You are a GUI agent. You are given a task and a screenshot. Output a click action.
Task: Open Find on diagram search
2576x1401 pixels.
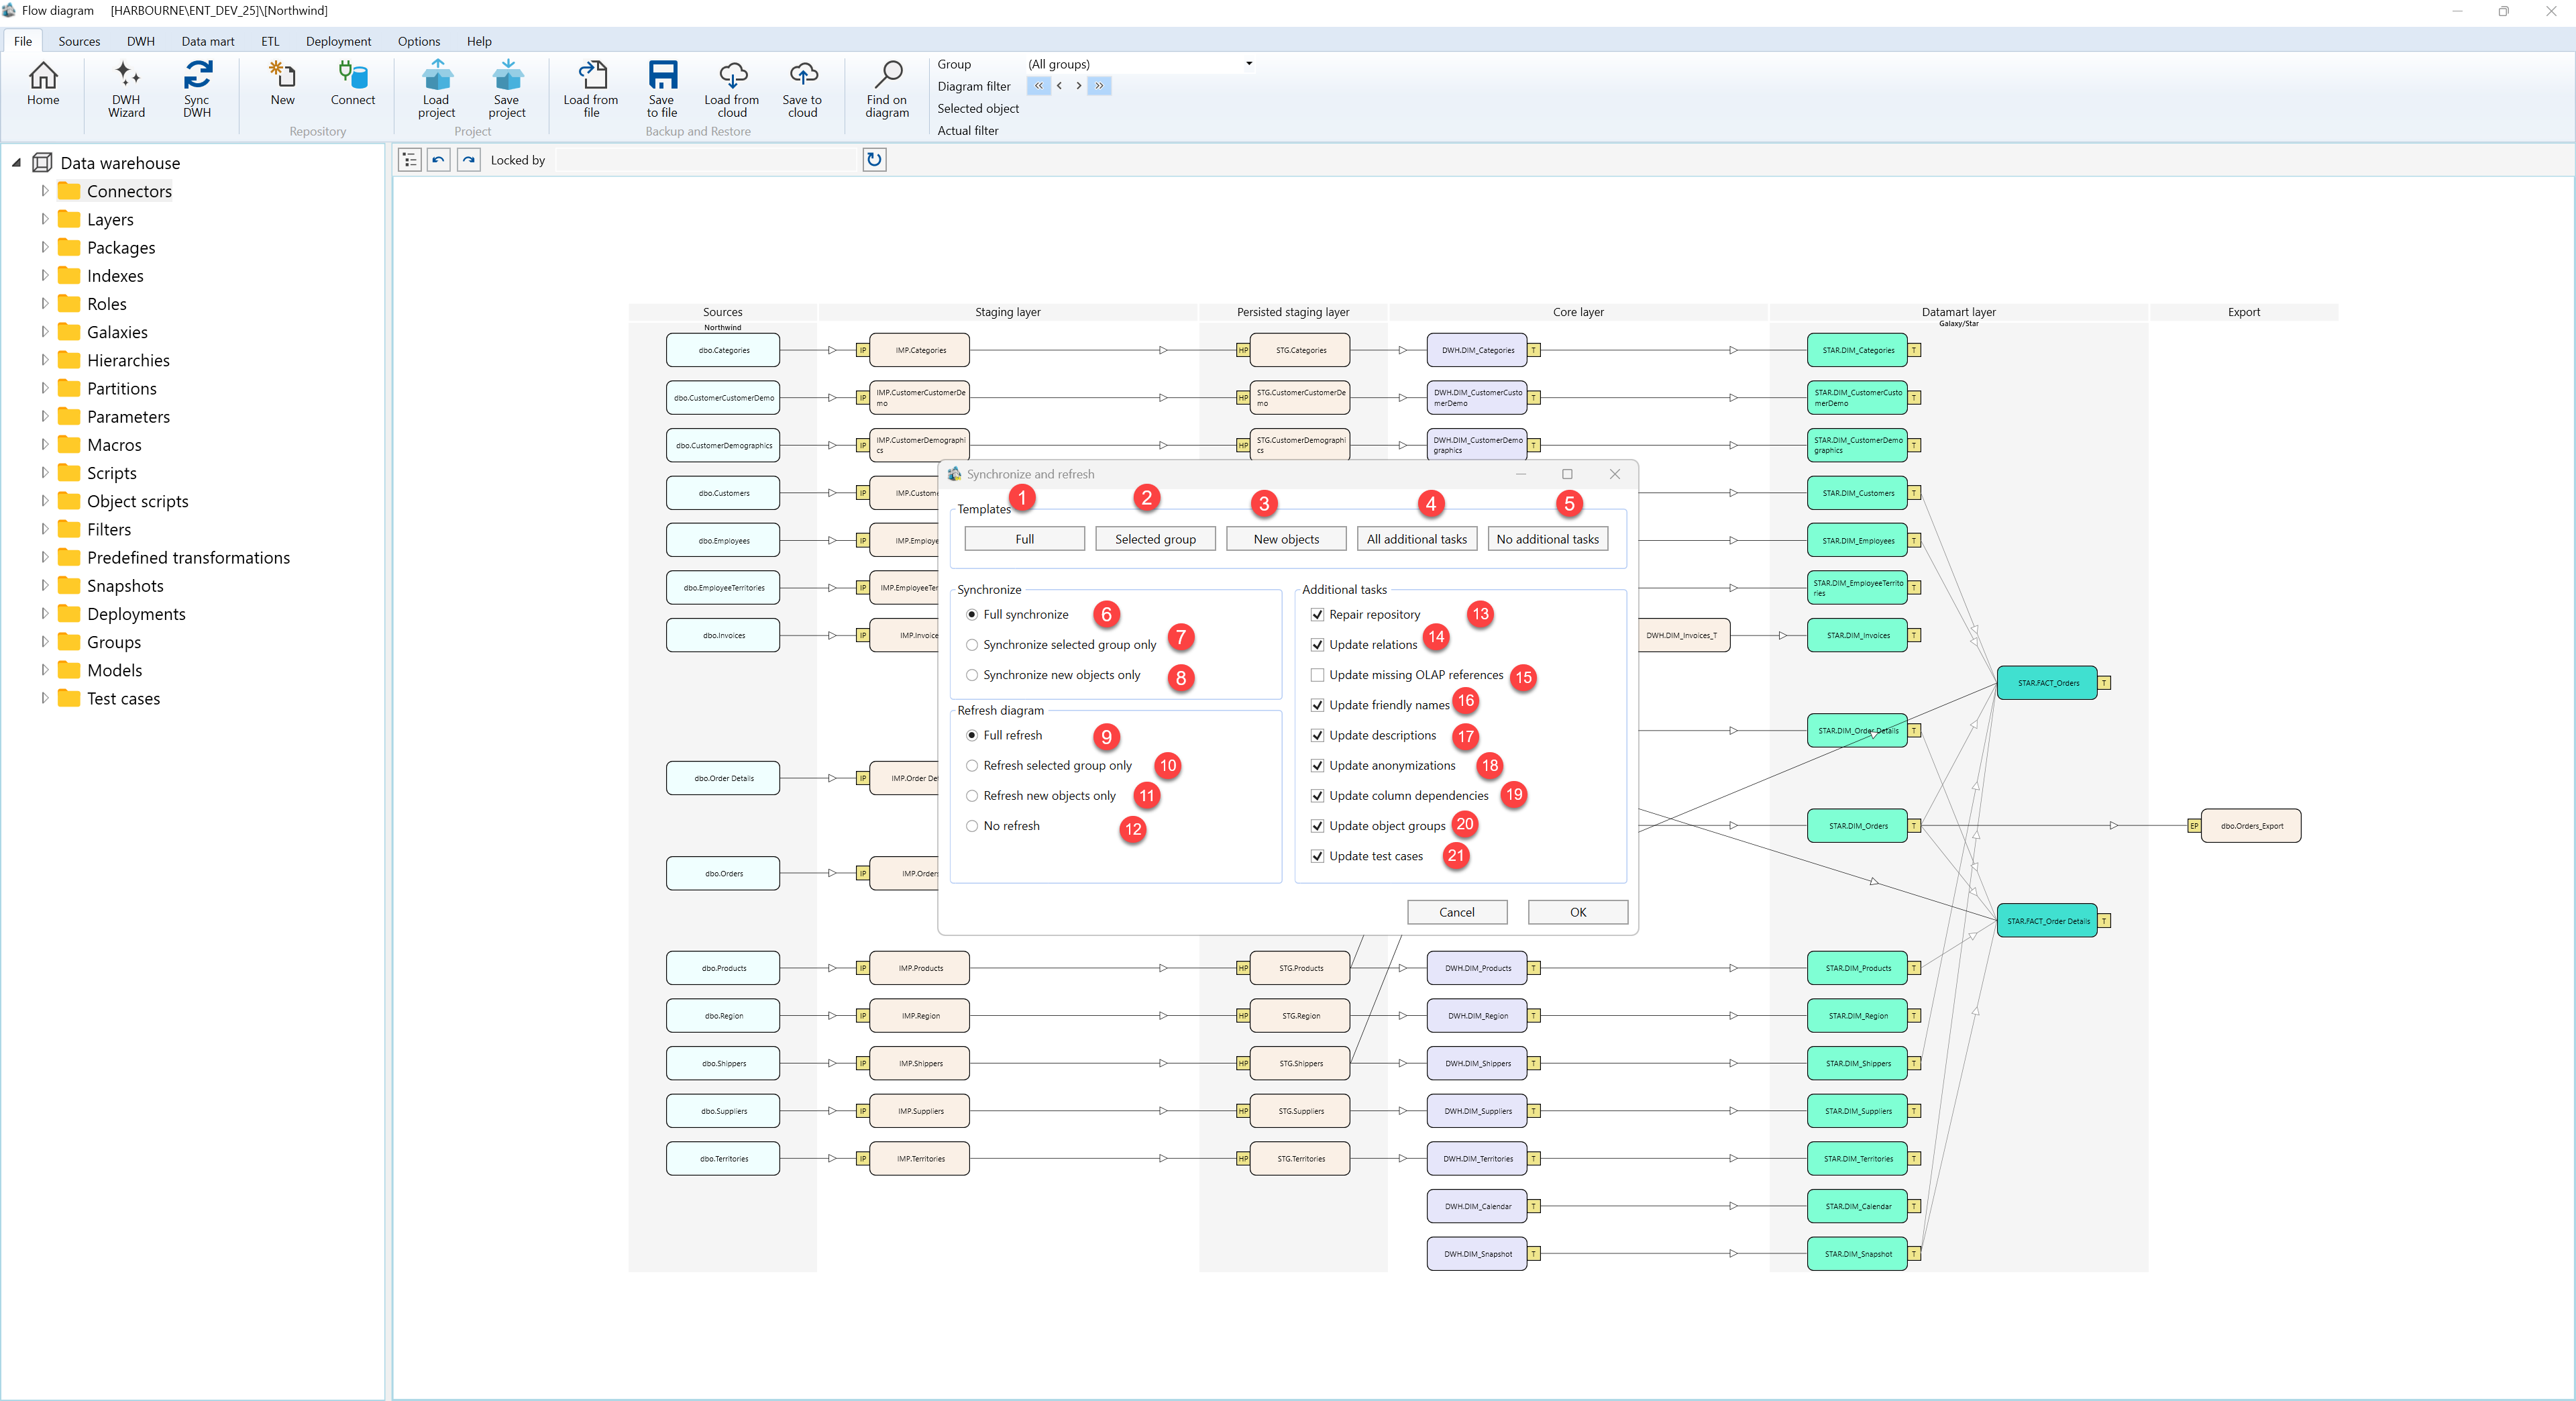point(887,88)
